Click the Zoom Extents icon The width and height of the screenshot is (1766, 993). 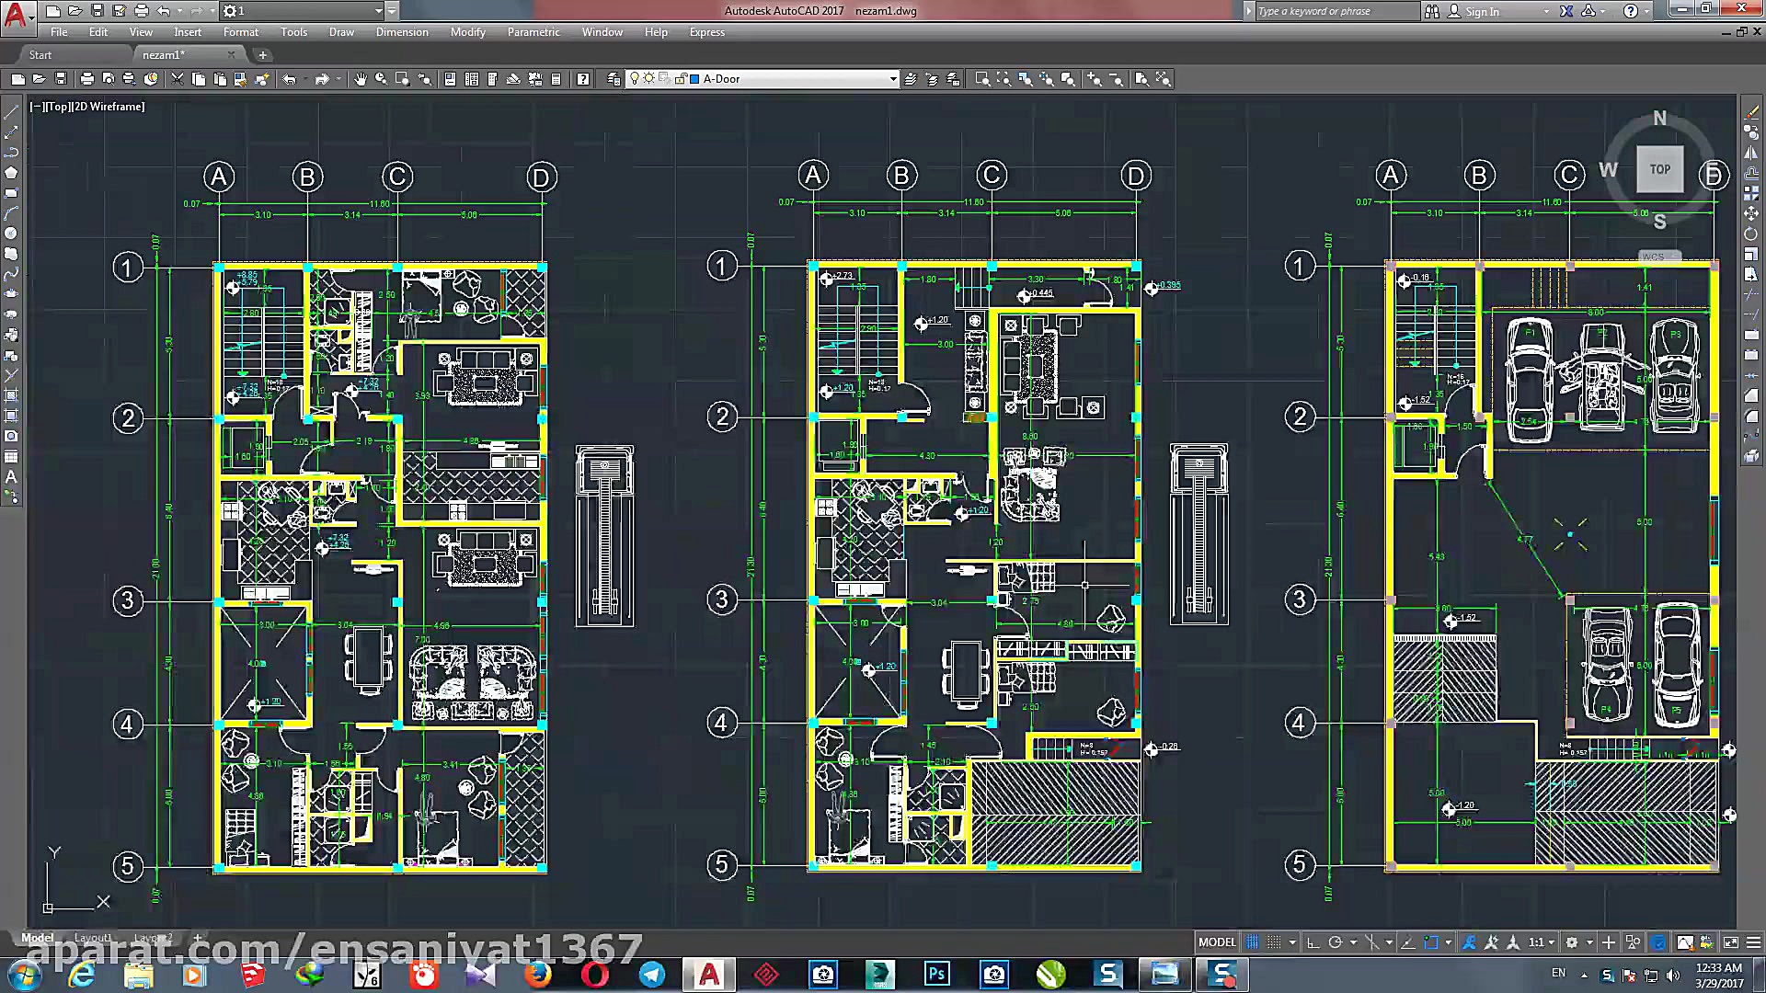(x=1163, y=79)
